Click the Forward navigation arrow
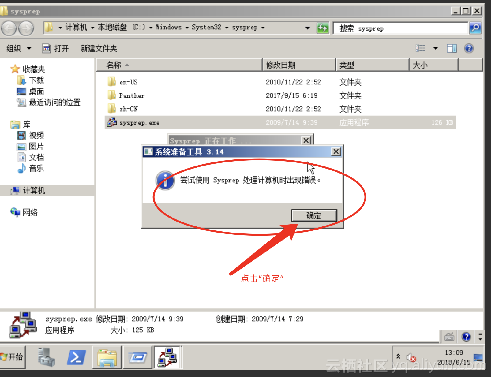 pos(26,28)
